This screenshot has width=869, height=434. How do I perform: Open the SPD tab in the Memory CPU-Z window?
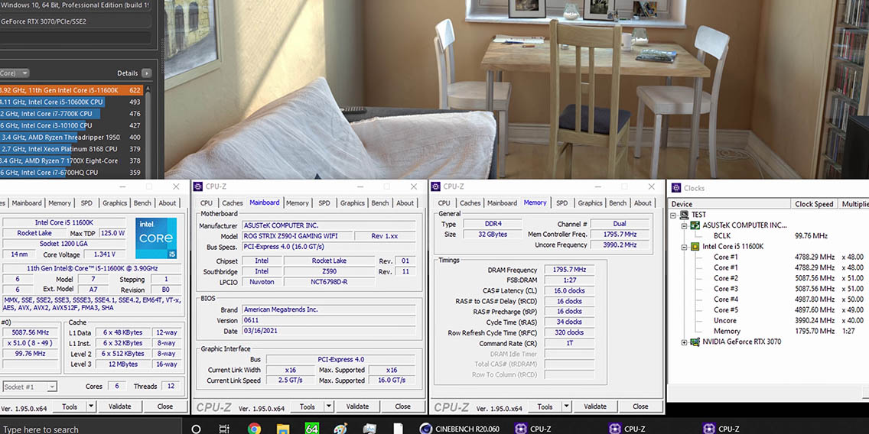pos(562,203)
